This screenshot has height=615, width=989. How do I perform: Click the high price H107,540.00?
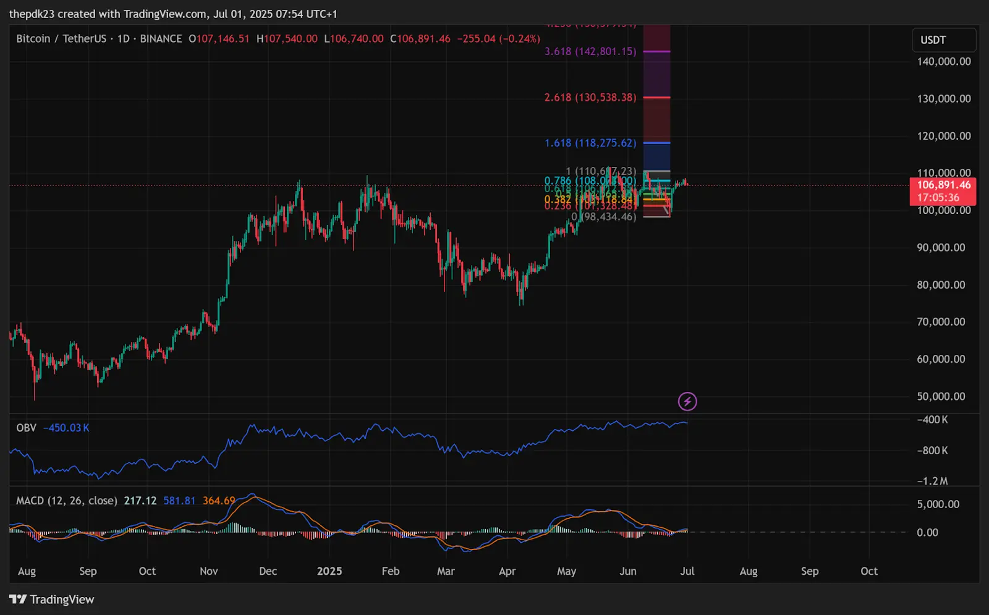(287, 38)
